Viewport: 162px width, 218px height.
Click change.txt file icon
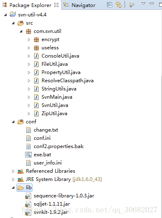coord(28,130)
